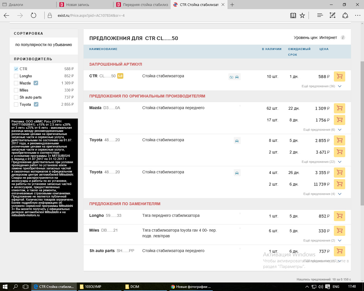Close the CTR Стойка стабилизат tab
The width and height of the screenshot is (364, 291).
(x=223, y=5)
